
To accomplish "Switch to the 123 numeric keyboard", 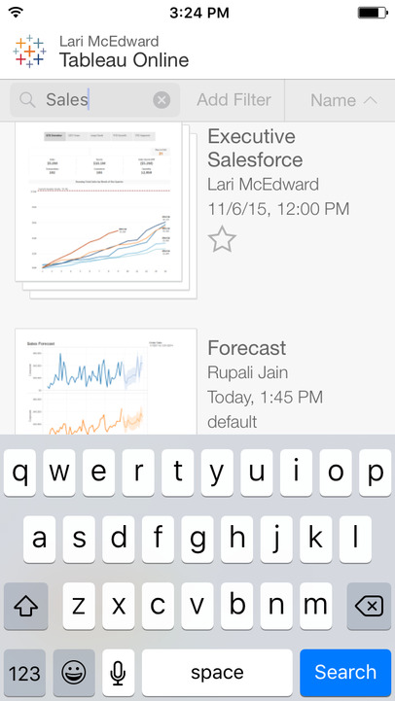I will [x=24, y=673].
